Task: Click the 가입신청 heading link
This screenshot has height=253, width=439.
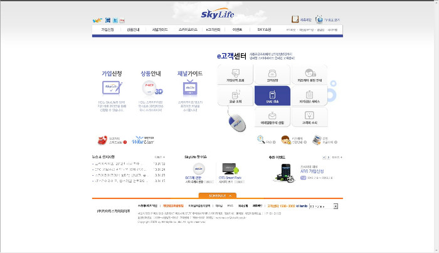Action: coord(112,73)
